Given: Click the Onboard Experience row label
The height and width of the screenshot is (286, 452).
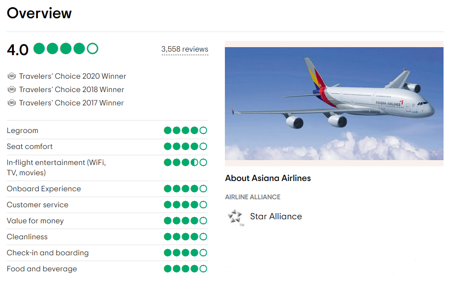Looking at the screenshot, I should pyautogui.click(x=44, y=189).
